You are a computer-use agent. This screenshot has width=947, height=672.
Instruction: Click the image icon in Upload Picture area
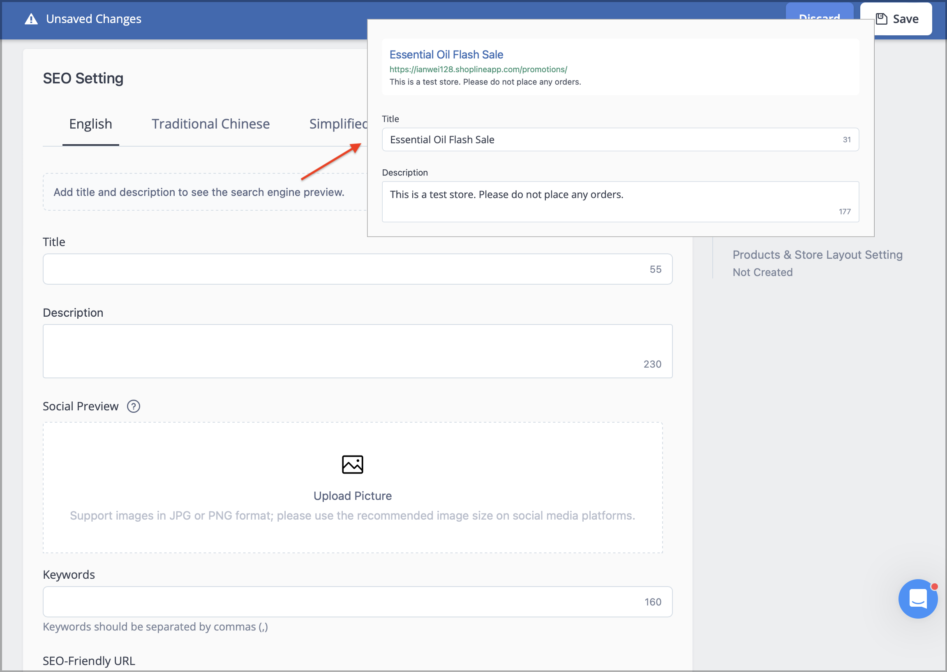click(352, 464)
